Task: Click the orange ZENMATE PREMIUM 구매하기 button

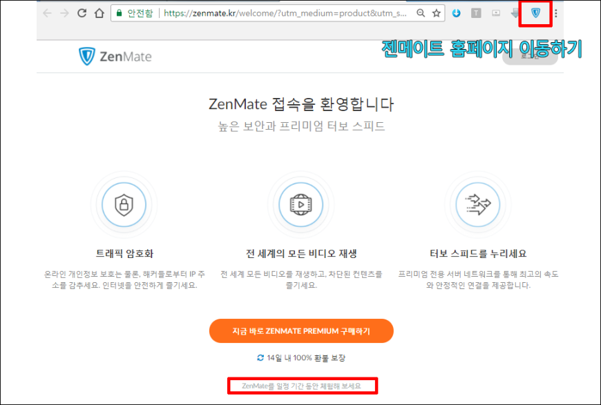Action: pos(301,330)
